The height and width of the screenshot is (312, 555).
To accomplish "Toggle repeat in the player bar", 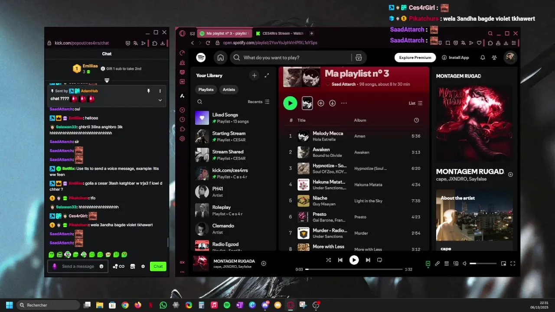I will click(x=379, y=260).
